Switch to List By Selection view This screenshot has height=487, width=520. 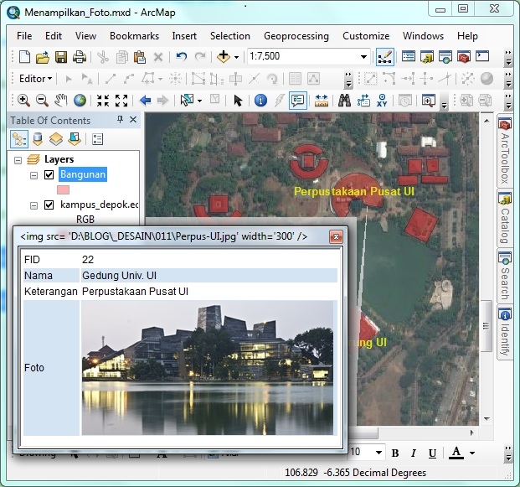tap(75, 139)
